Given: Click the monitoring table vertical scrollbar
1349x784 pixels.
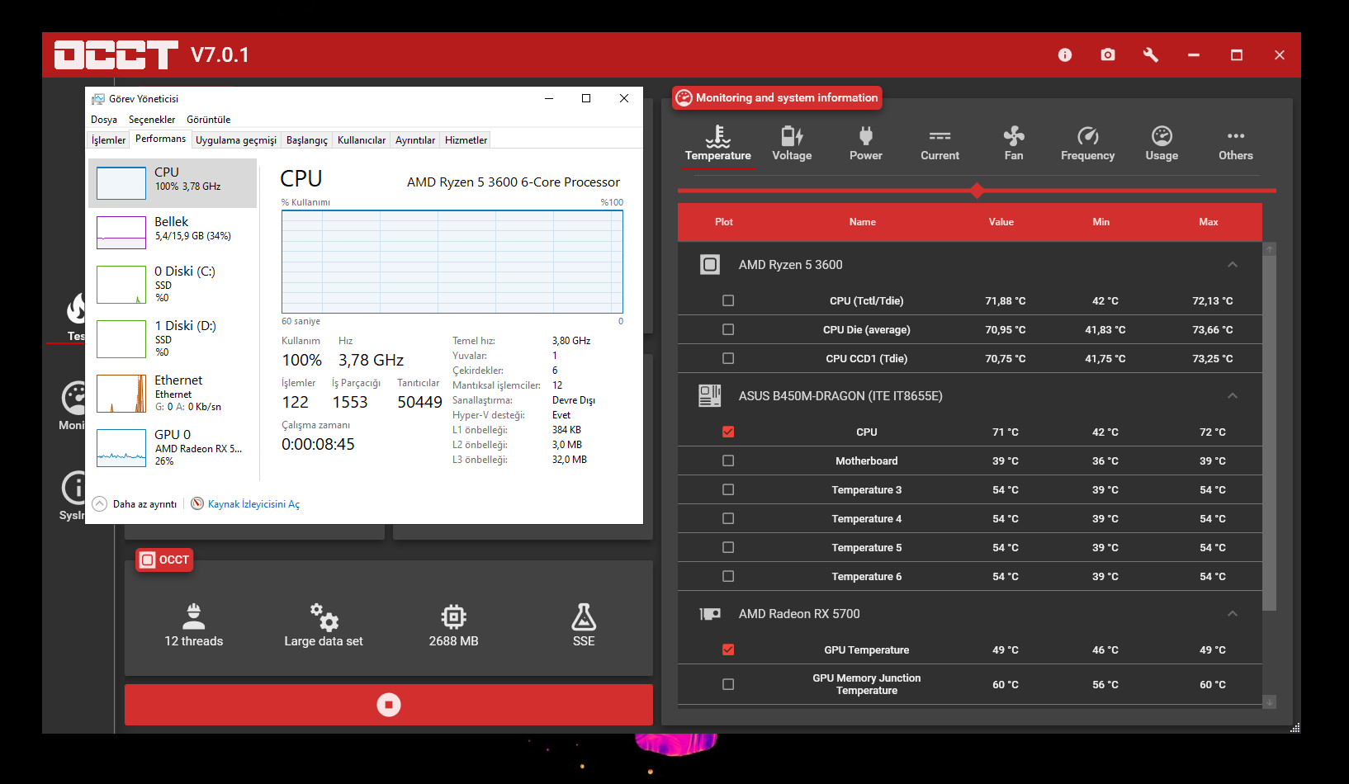Looking at the screenshot, I should click(x=1270, y=433).
